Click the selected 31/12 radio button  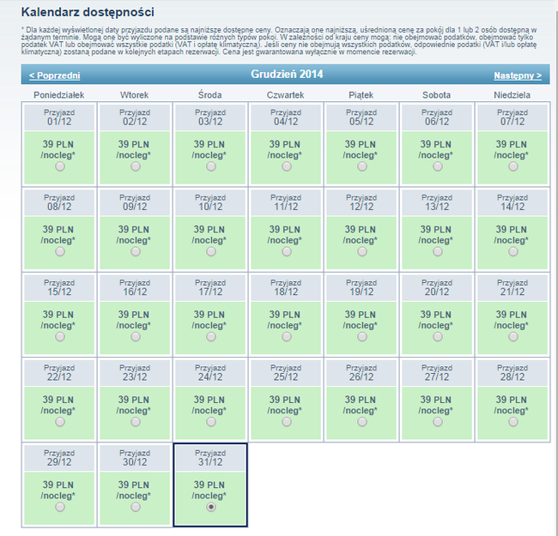point(211,507)
